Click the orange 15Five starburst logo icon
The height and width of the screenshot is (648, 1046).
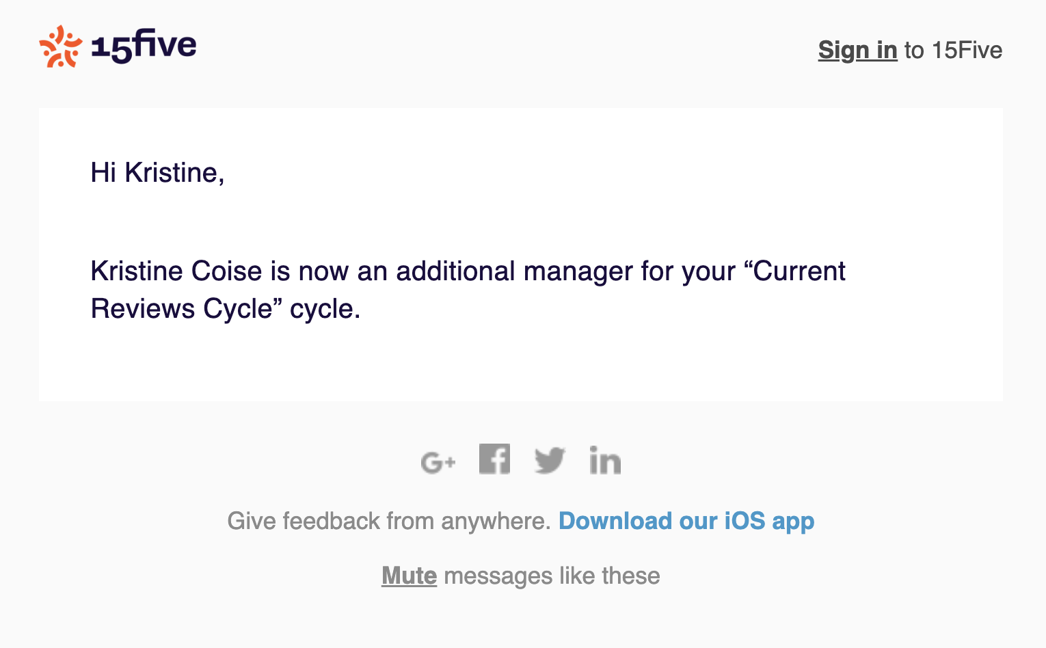60,46
